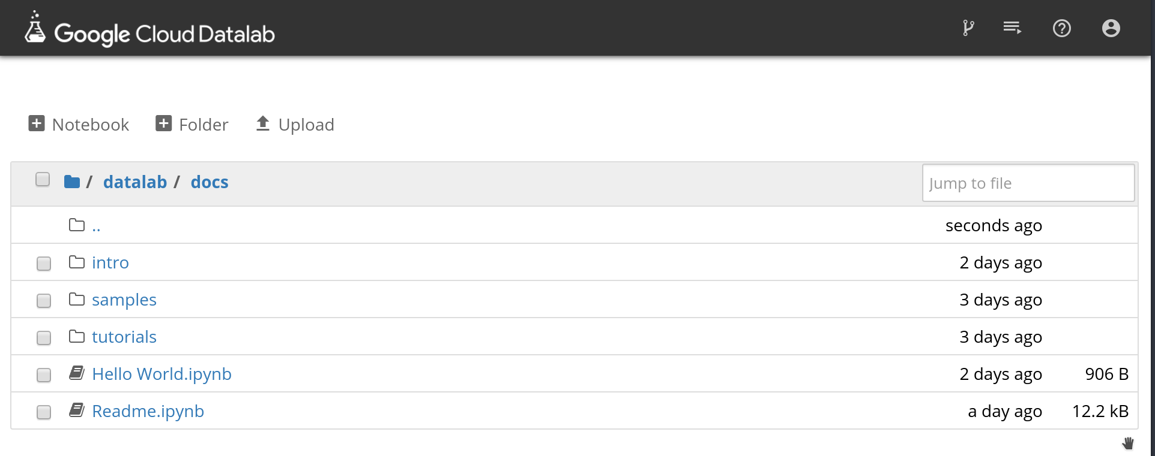1155x456 pixels.
Task: Click the hand icon at bottom right
Action: [1128, 443]
